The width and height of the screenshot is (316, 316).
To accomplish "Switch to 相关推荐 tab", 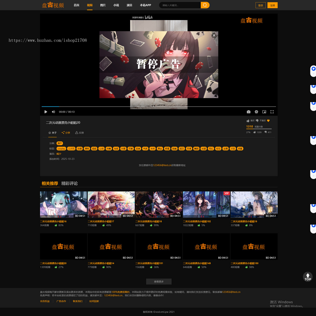I will (50, 183).
